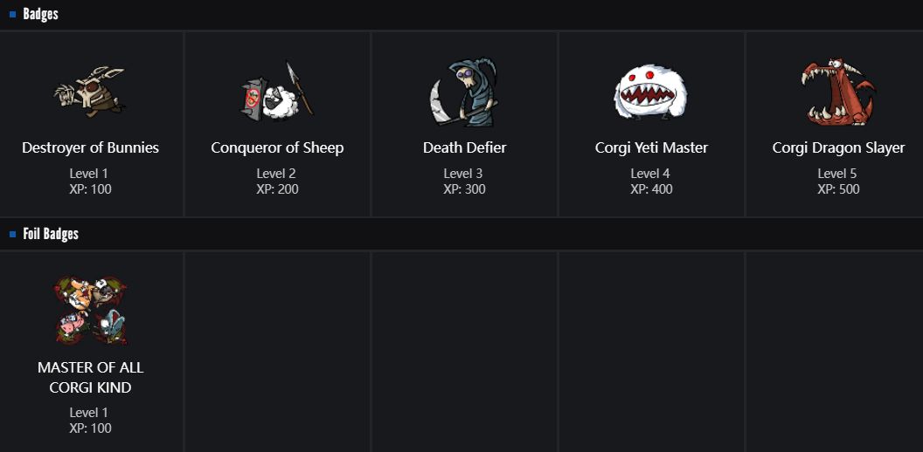
Task: Click the XP: 400 text under Corgi Yeti Master
Action: [651, 188]
